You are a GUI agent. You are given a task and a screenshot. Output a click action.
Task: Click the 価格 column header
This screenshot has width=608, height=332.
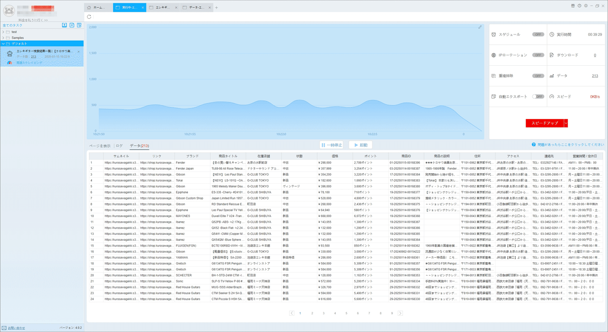pos(334,156)
